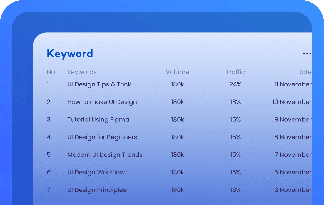Sort by the No column header
The image size is (324, 205).
pos(51,72)
